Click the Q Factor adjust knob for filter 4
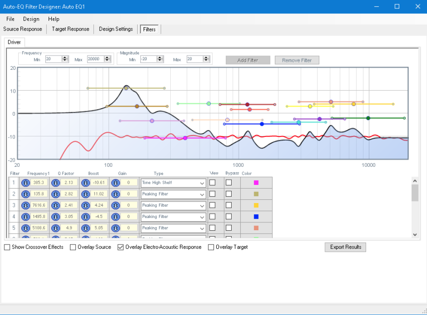Screen dimensions: 427x315 point(56,217)
